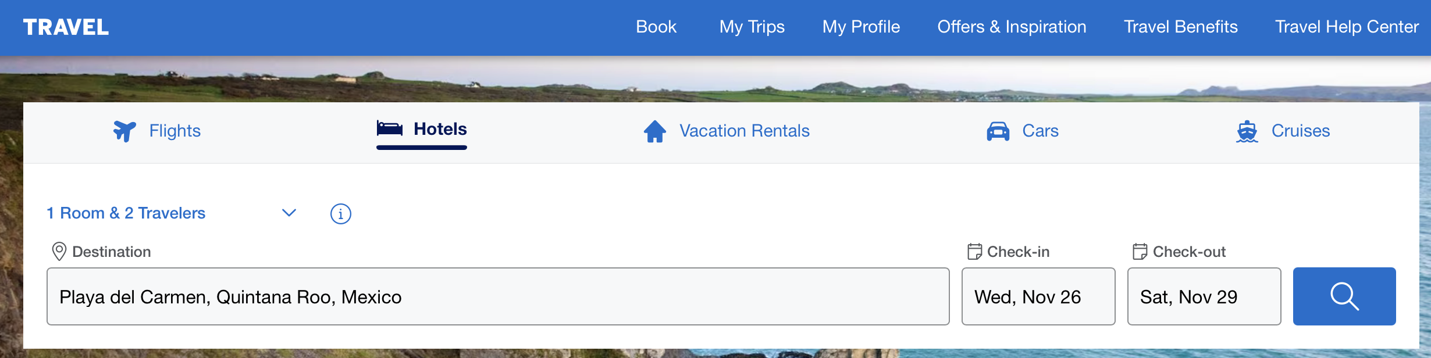Image resolution: width=1431 pixels, height=358 pixels.
Task: Click the info circle icon
Action: point(341,214)
